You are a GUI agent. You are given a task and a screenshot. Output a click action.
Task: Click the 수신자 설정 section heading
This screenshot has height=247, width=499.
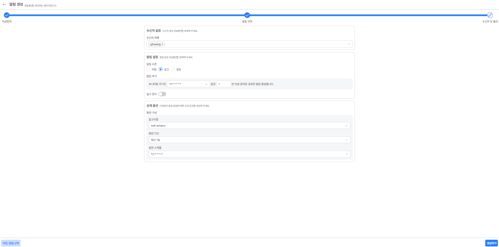tap(153, 31)
